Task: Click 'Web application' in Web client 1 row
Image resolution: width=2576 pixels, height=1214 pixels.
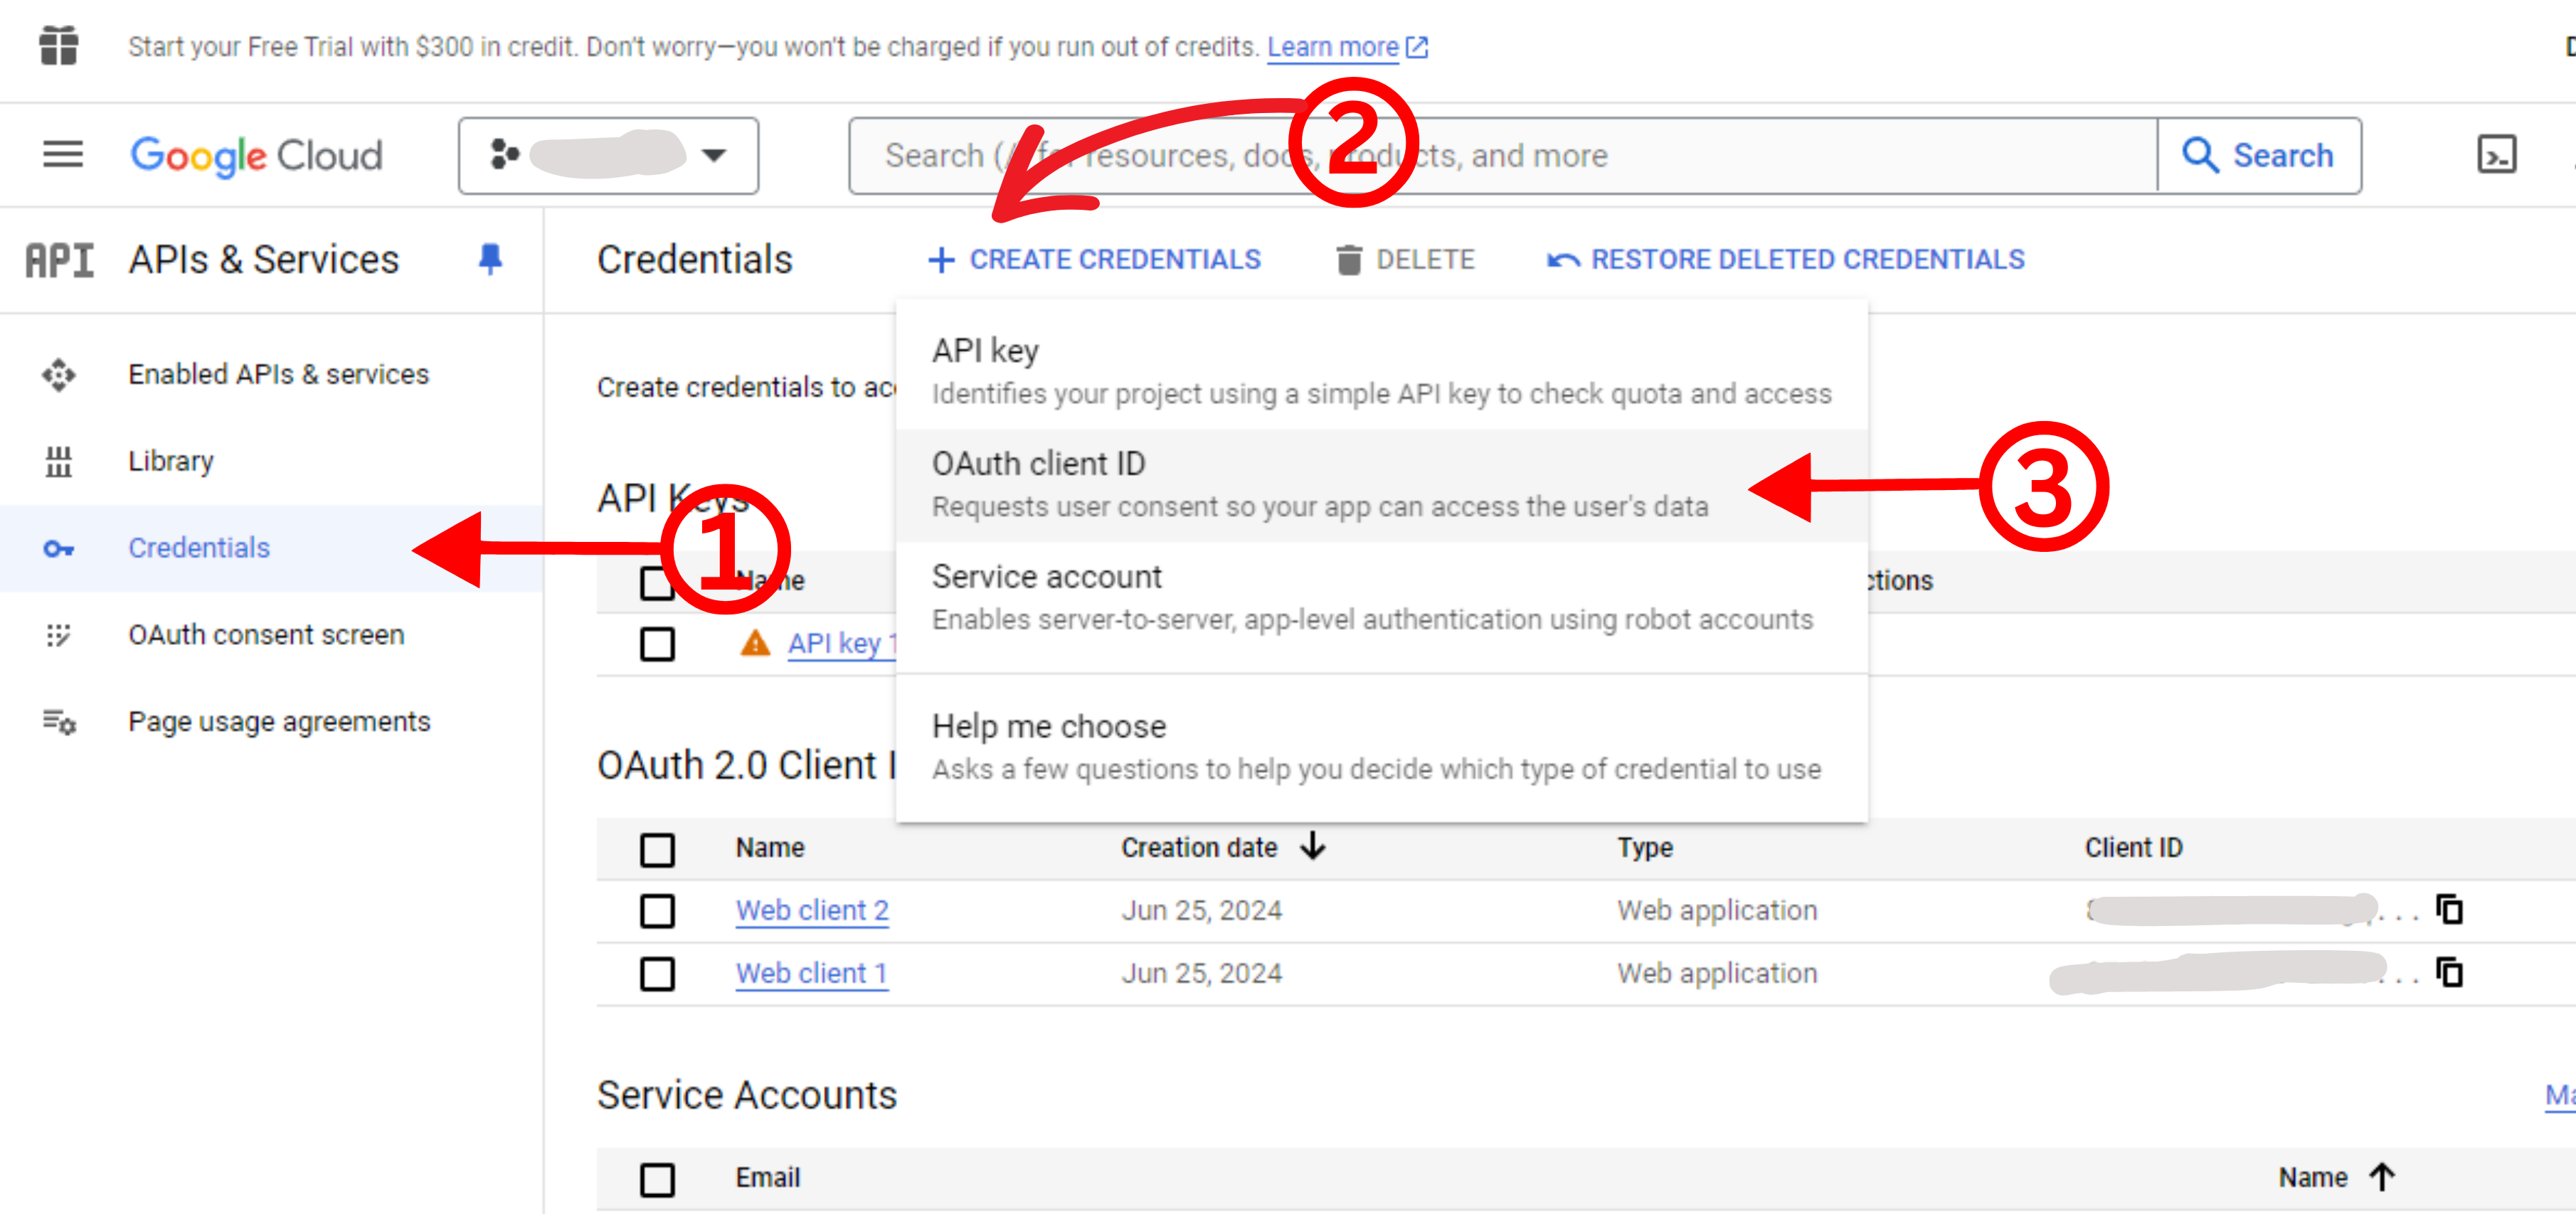Action: point(1717,974)
